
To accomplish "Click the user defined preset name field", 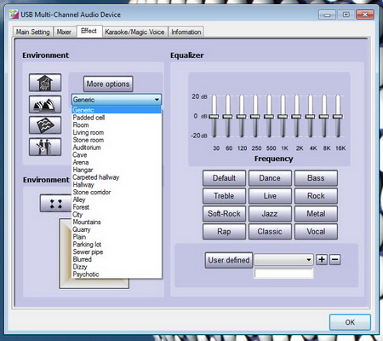I will pyautogui.click(x=283, y=274).
